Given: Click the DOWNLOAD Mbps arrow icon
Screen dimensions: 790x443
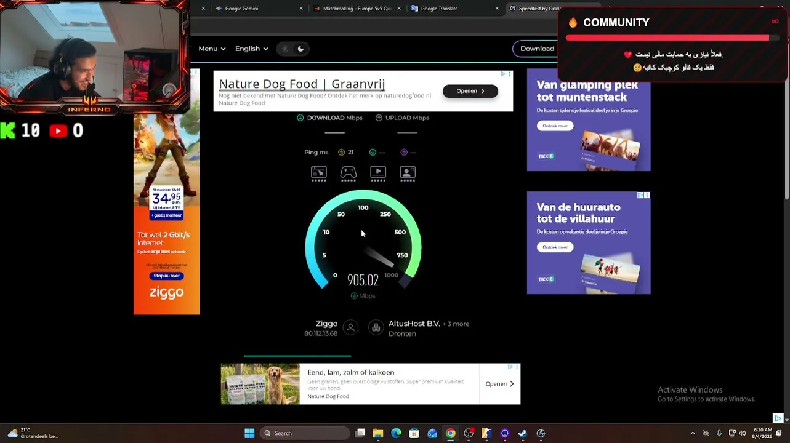Looking at the screenshot, I should click(x=300, y=118).
